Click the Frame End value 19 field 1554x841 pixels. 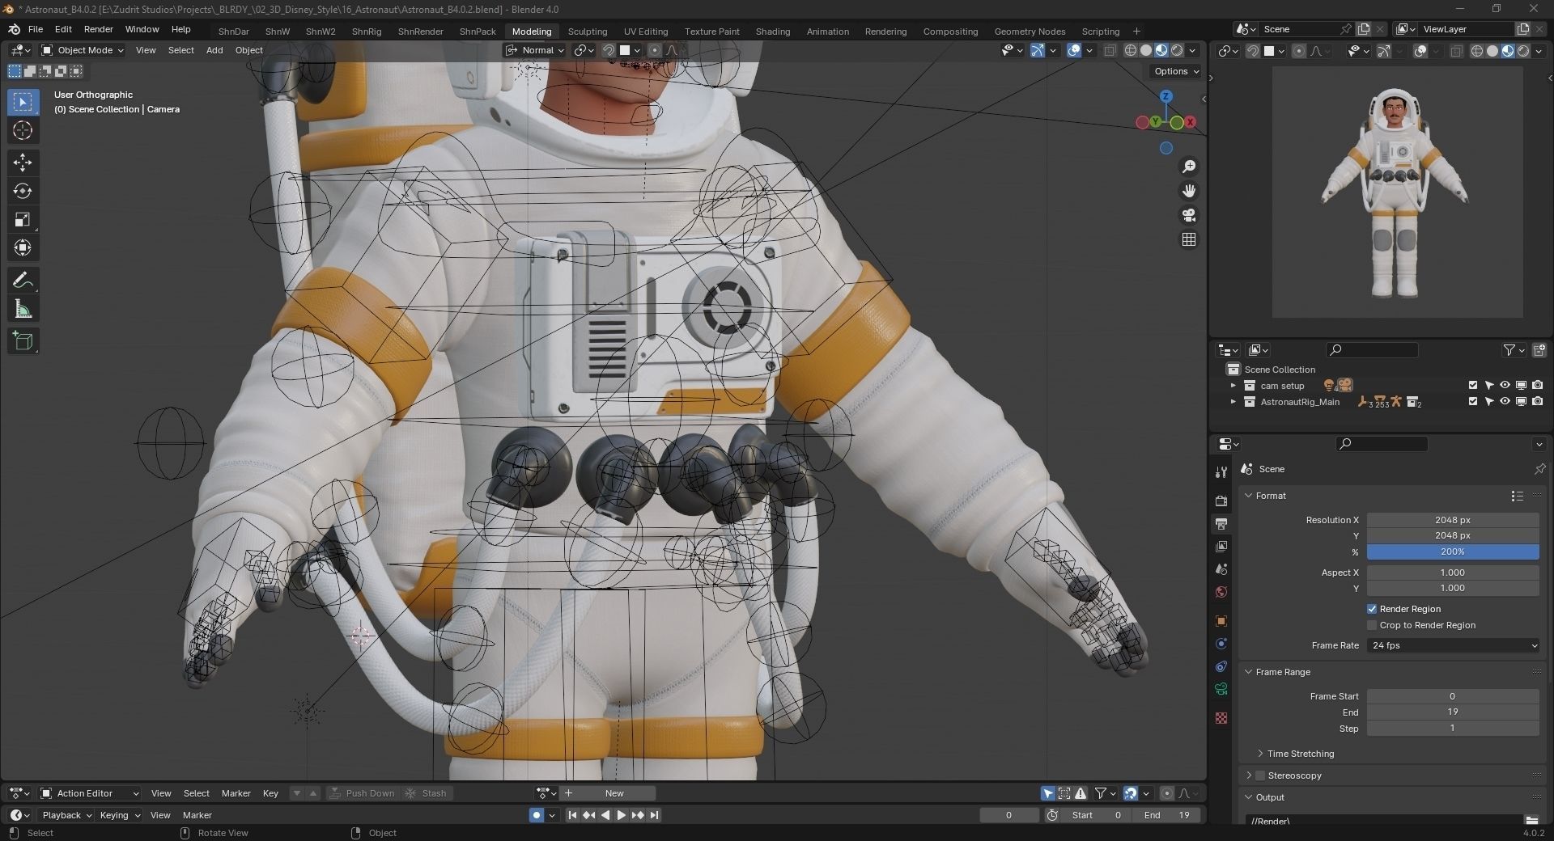click(1453, 712)
